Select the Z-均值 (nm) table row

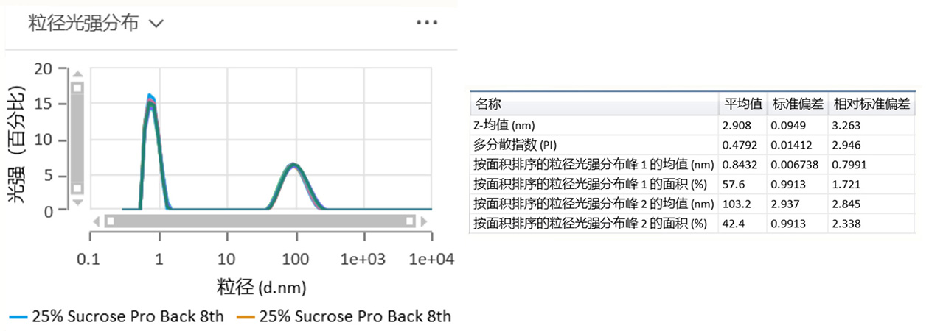pyautogui.click(x=594, y=125)
